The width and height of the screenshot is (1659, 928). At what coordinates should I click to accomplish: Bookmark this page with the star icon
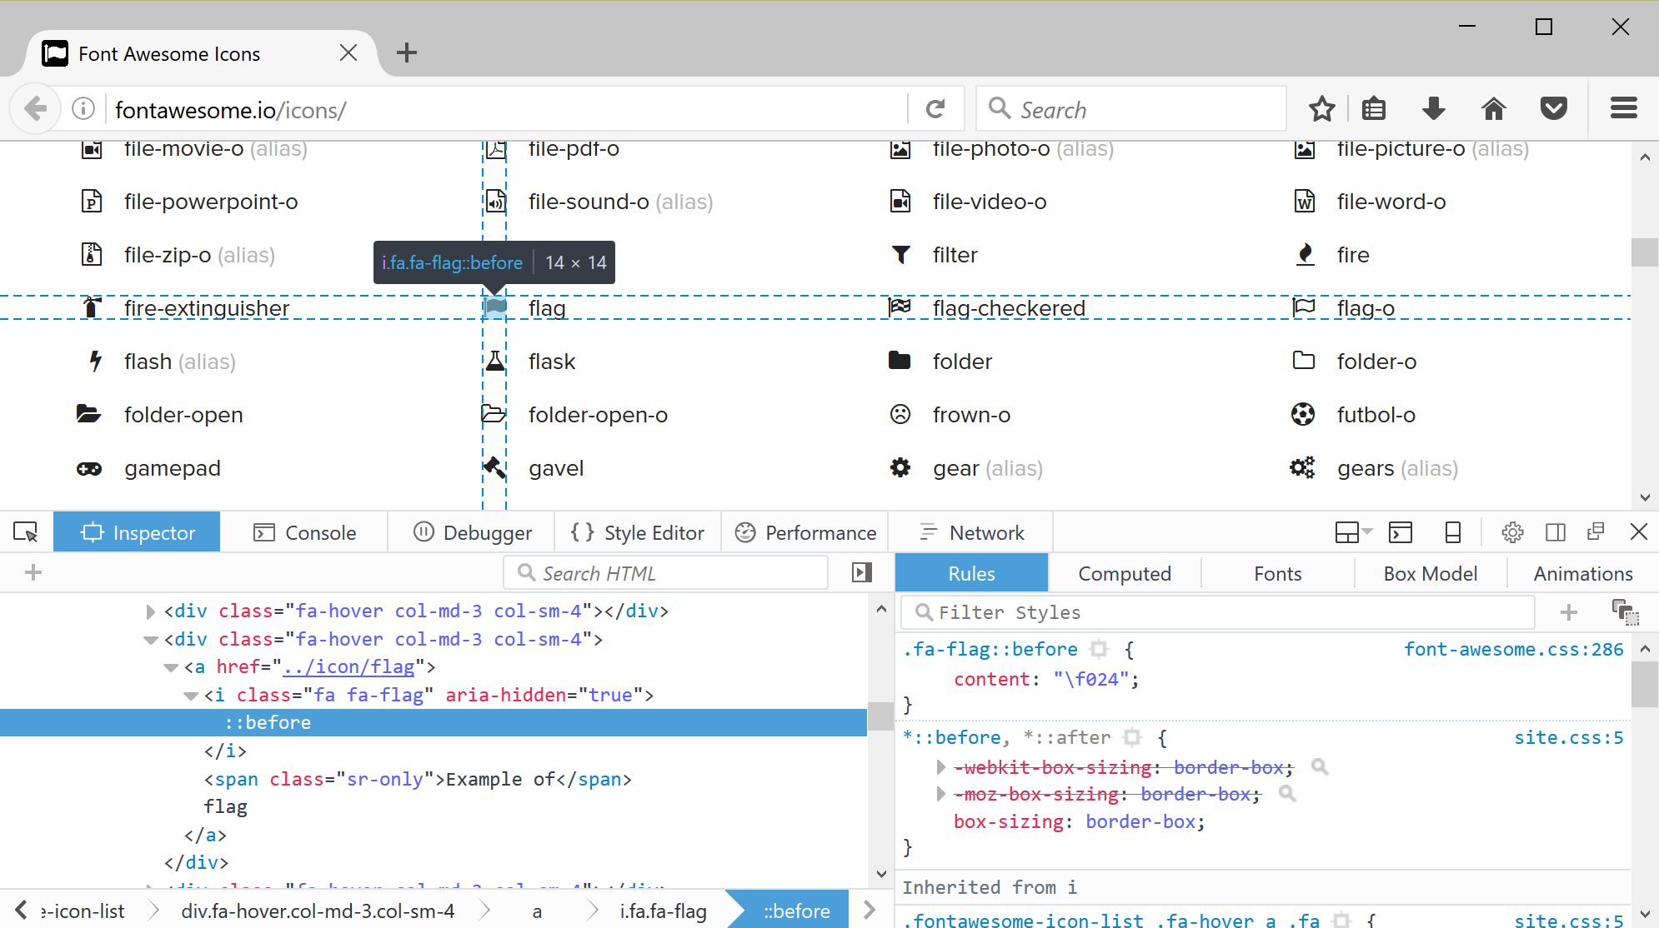point(1321,109)
